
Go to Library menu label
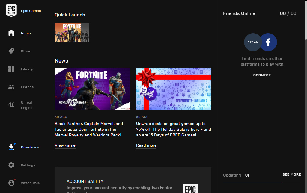tap(27, 69)
